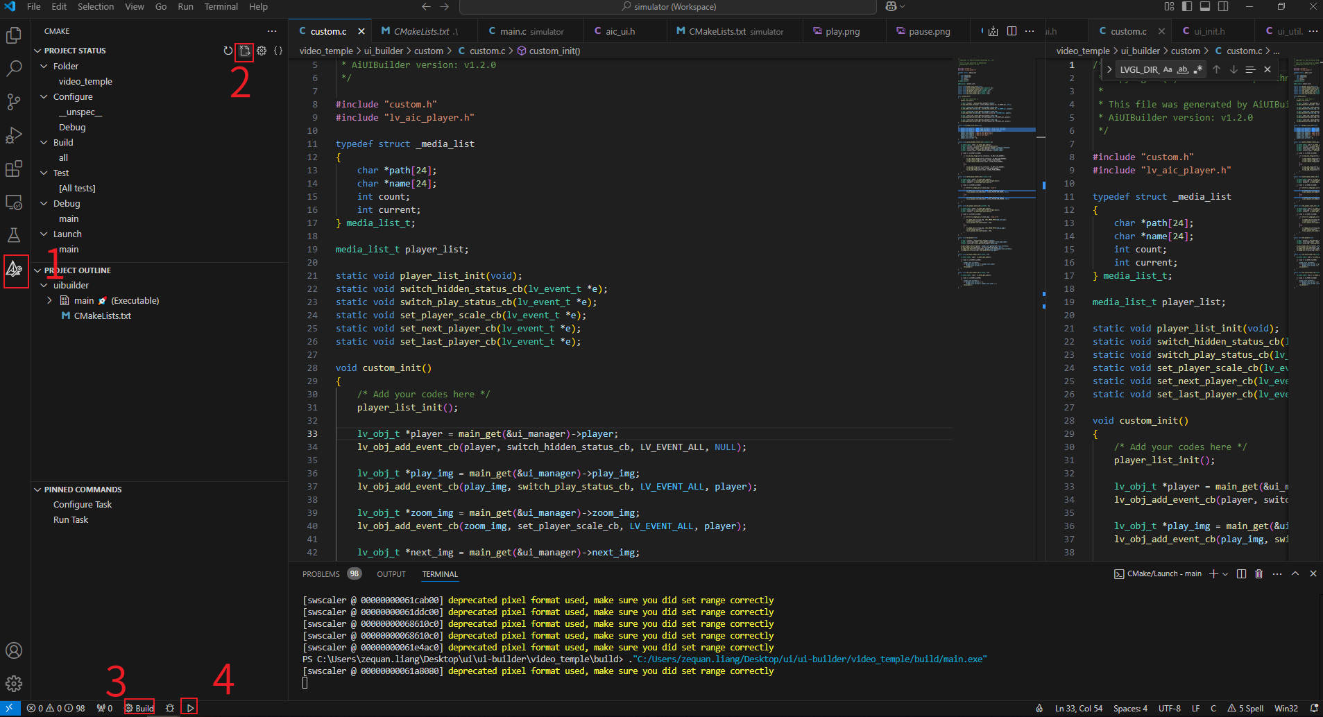Split the terminal panel
This screenshot has height=717, width=1323.
click(x=1241, y=573)
